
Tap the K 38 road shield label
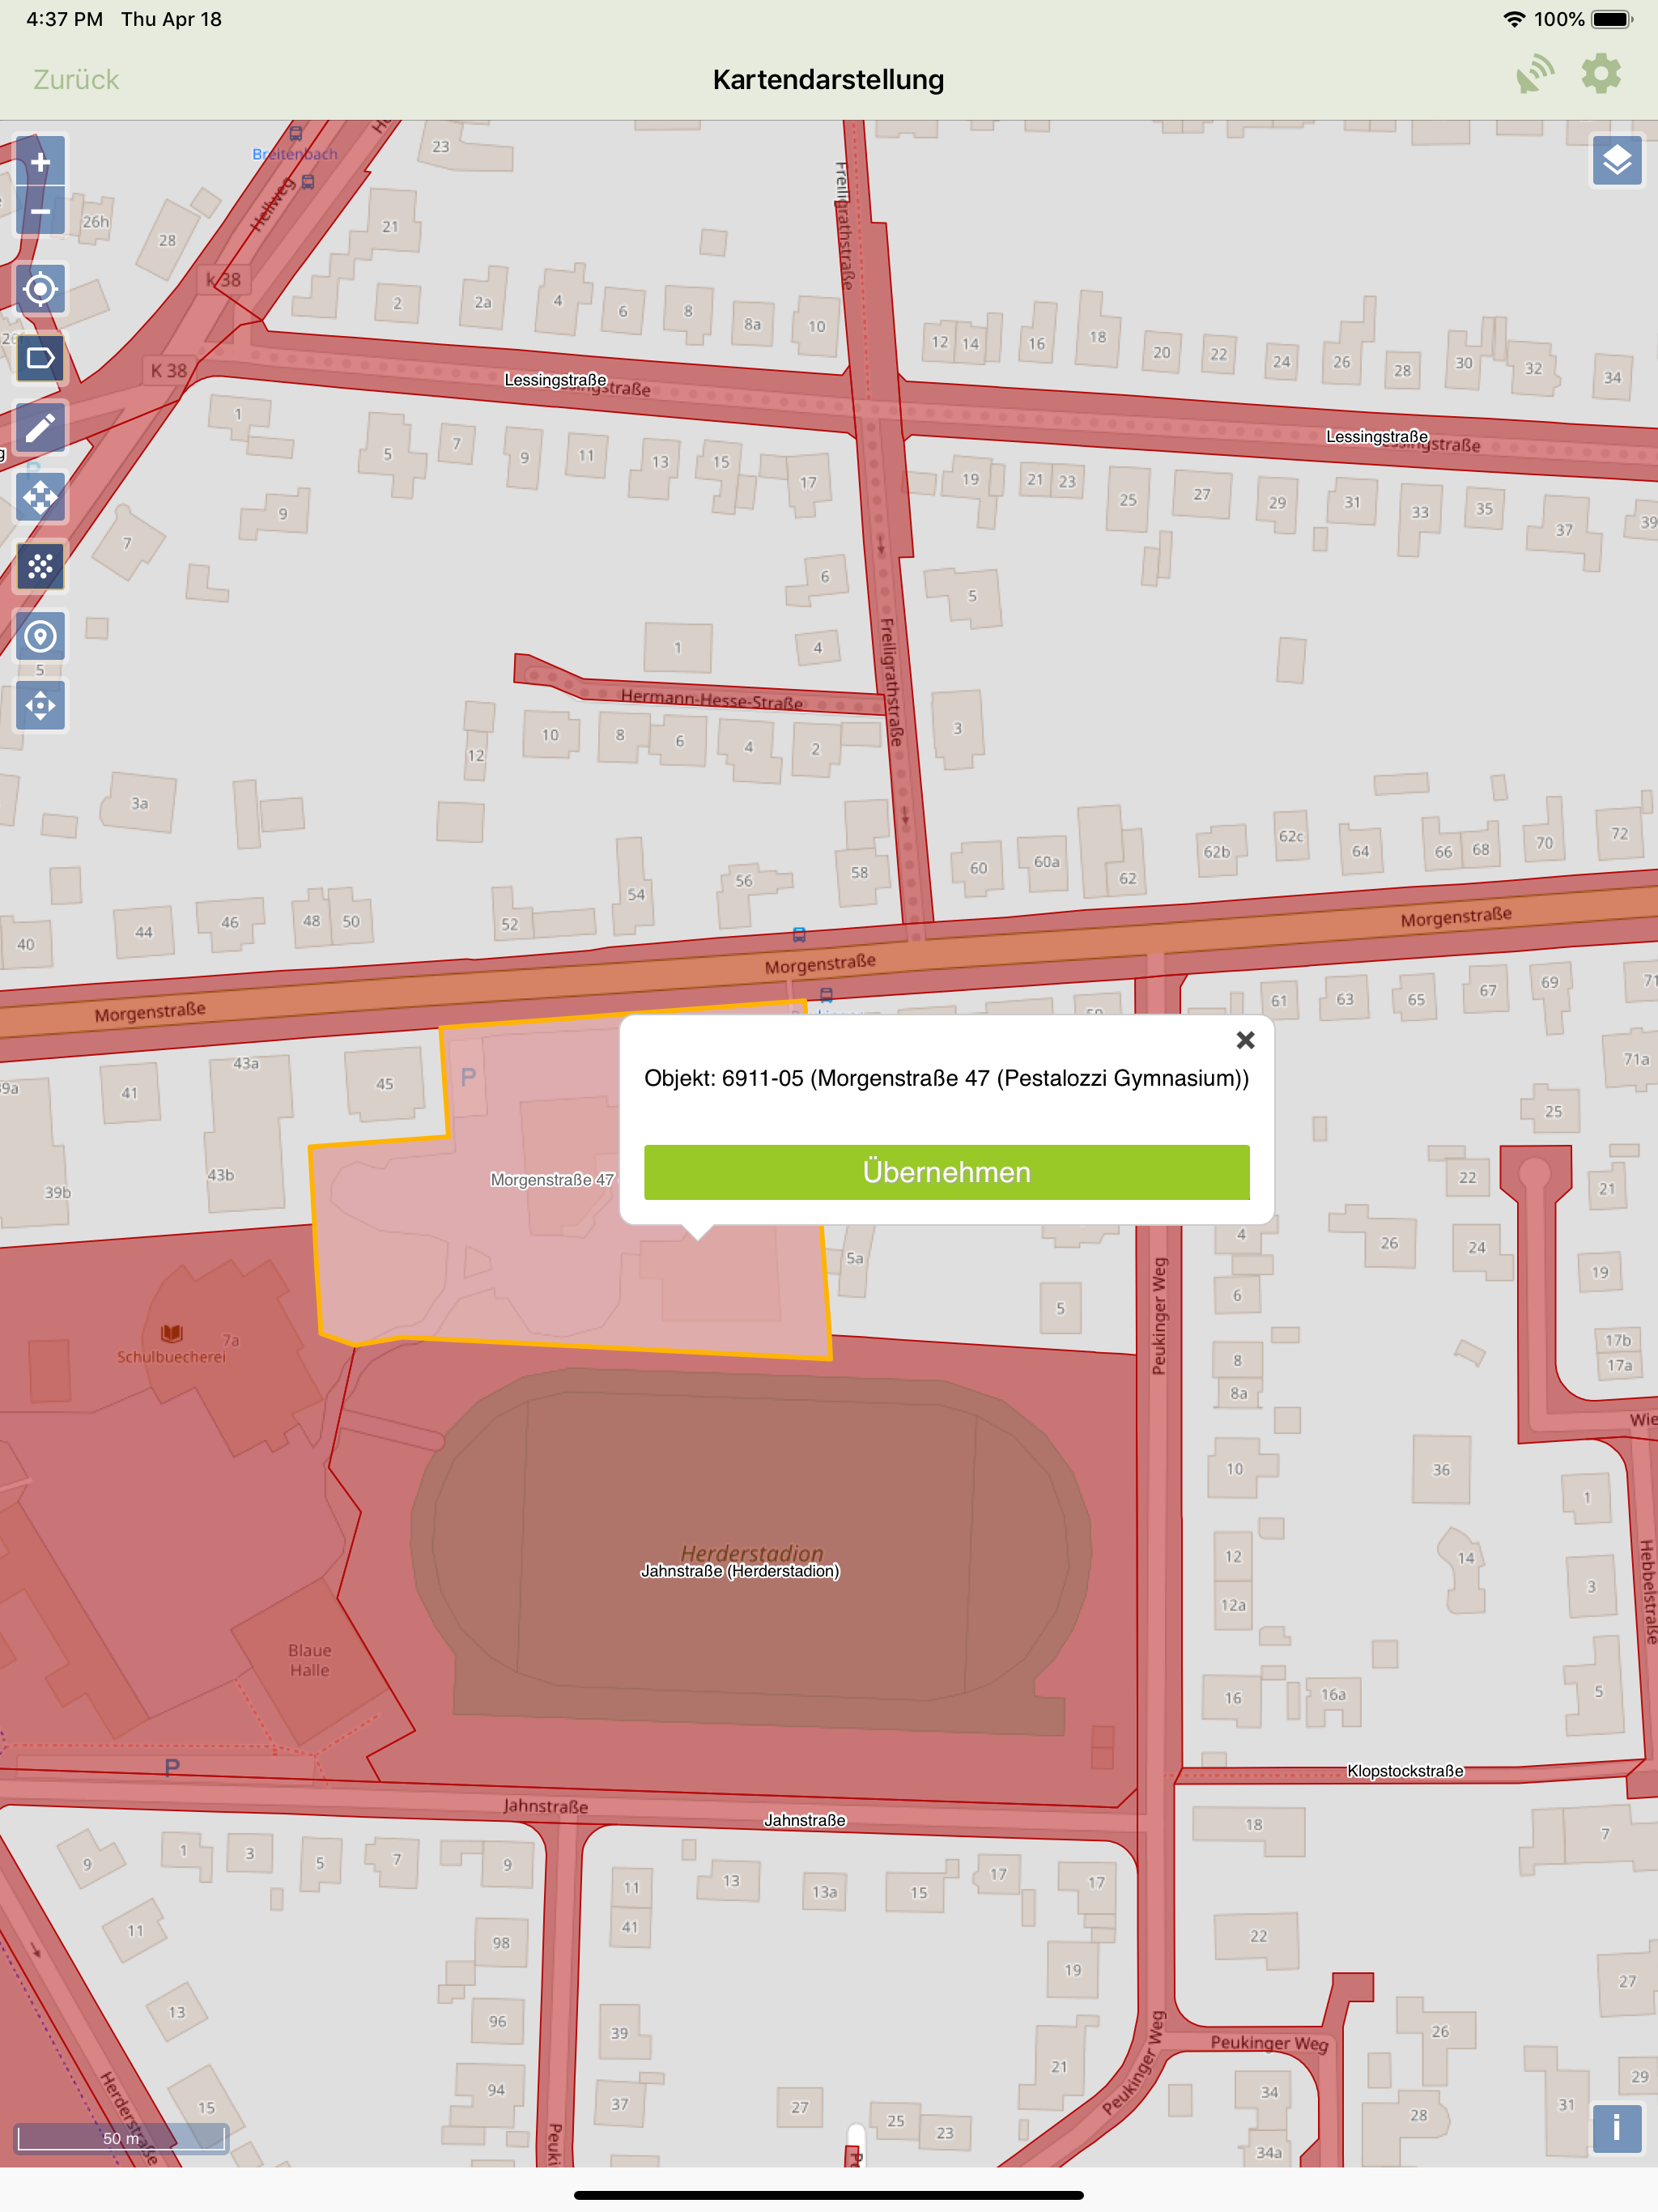(x=169, y=371)
